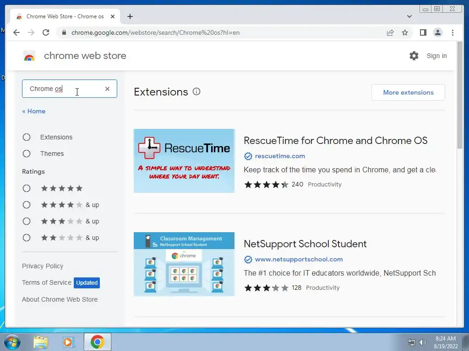Click NetSupport's 128 ratings count
Image resolution: width=469 pixels, height=351 pixels.
296,288
